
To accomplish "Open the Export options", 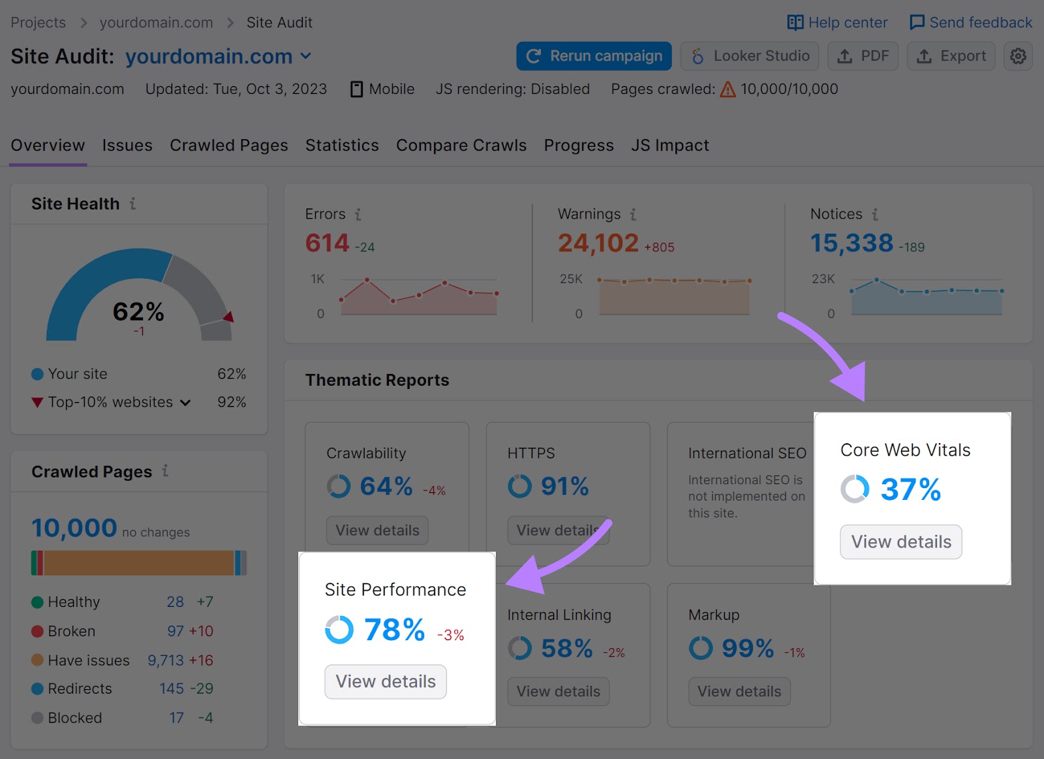I will coord(951,56).
